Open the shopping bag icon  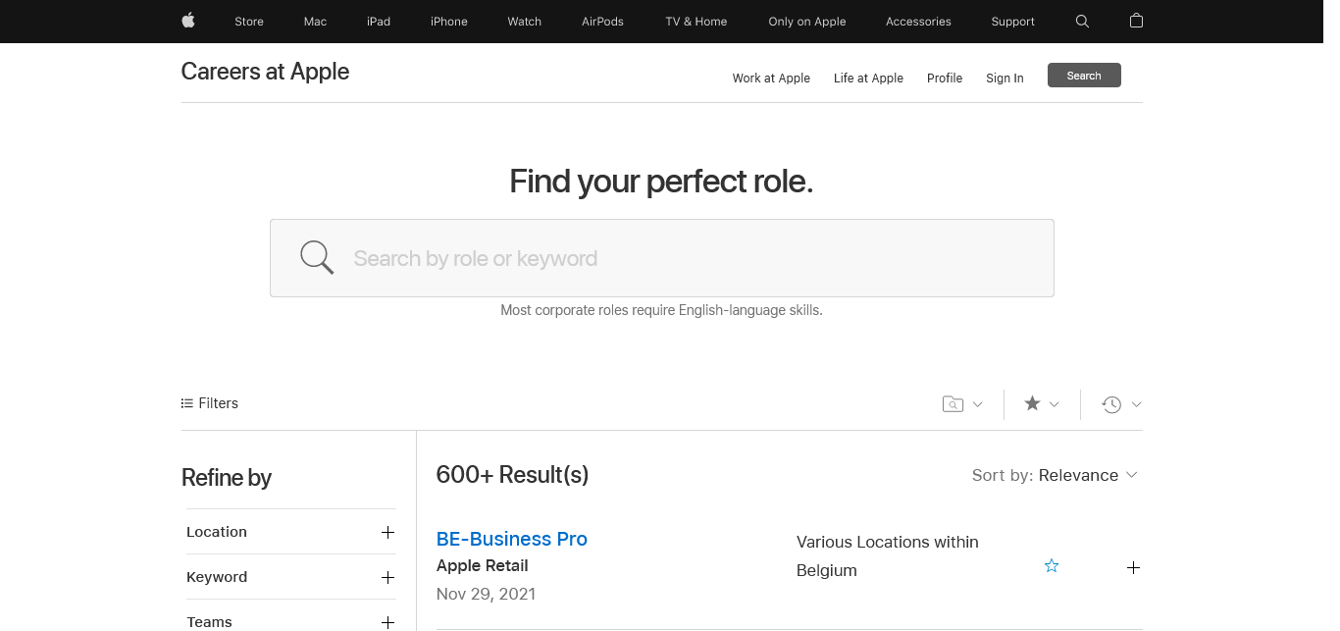pos(1136,21)
